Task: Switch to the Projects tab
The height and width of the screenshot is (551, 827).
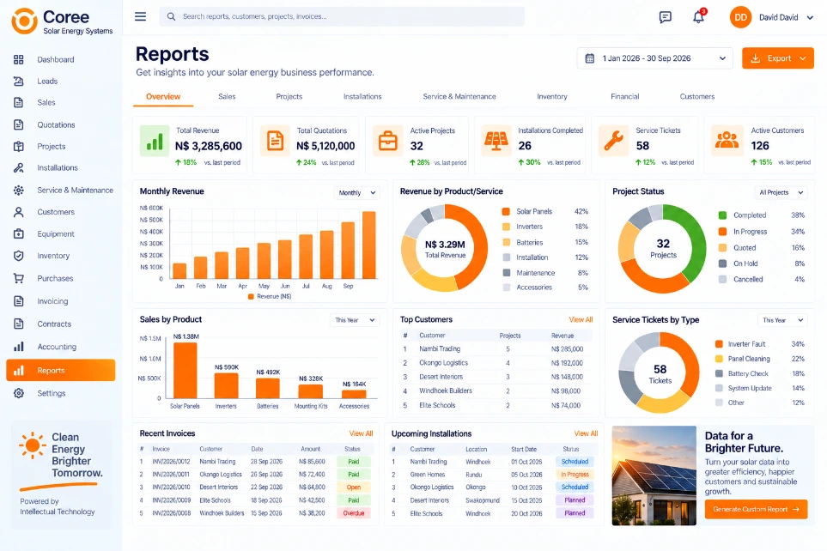Action: click(x=289, y=96)
